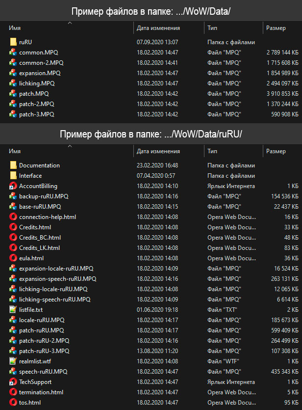Click the size value 590 908 КБ

(x=285, y=114)
